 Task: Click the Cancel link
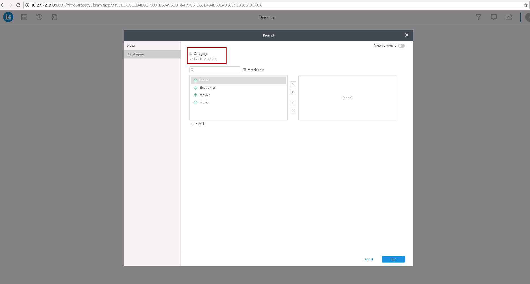coord(368,259)
